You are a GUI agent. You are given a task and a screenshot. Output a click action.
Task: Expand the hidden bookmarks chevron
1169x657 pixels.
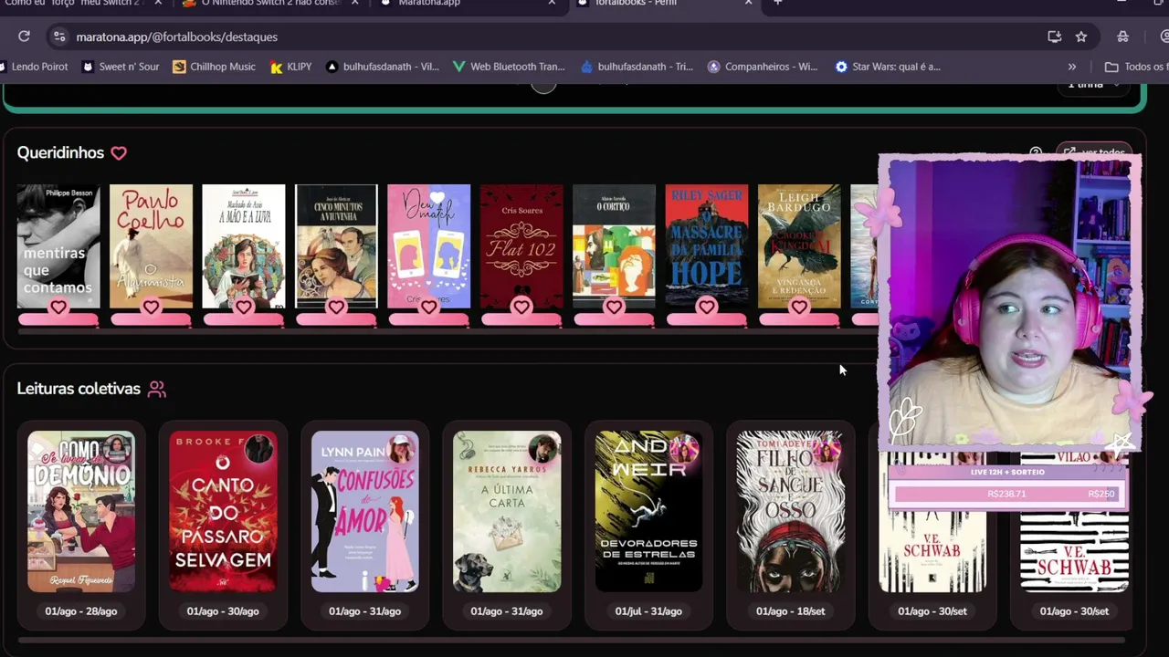[x=1072, y=67]
